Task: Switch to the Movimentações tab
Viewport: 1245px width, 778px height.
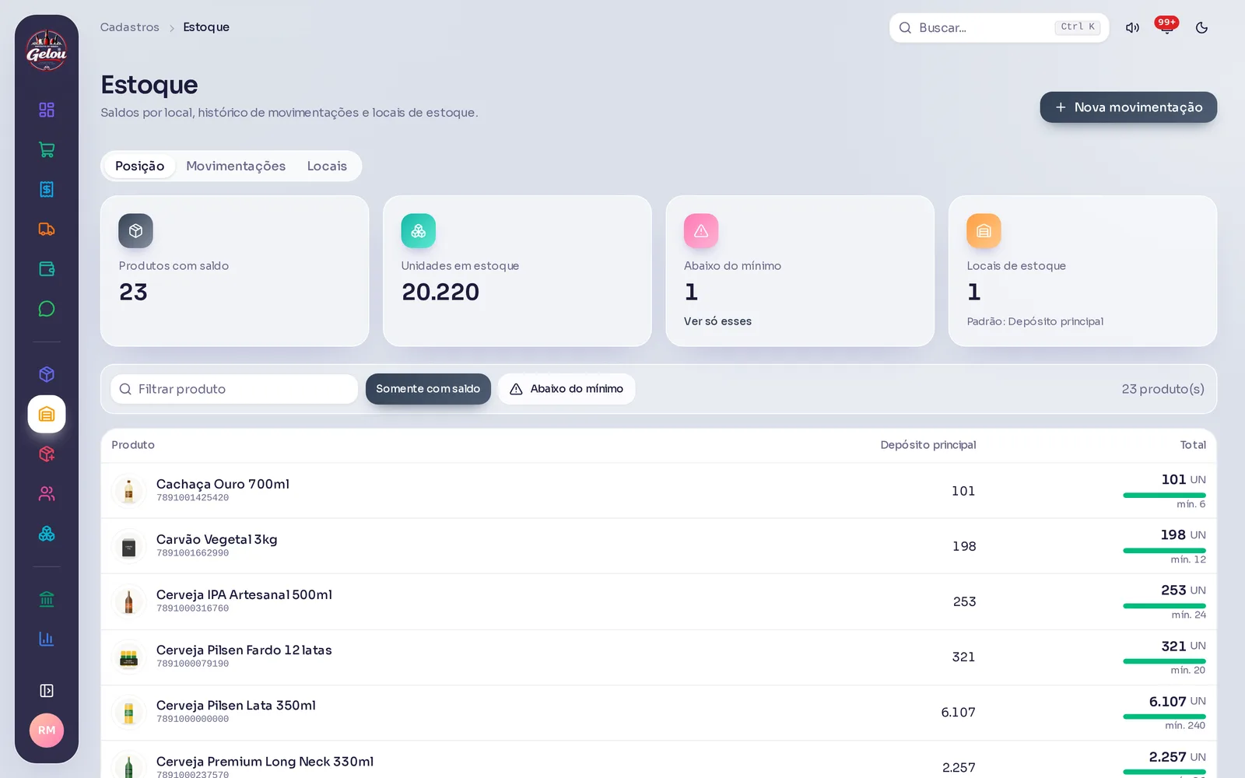Action: point(236,166)
